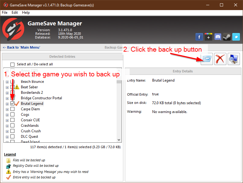
Task: Expand the Corsair CUE tree node
Action: tap(7, 120)
